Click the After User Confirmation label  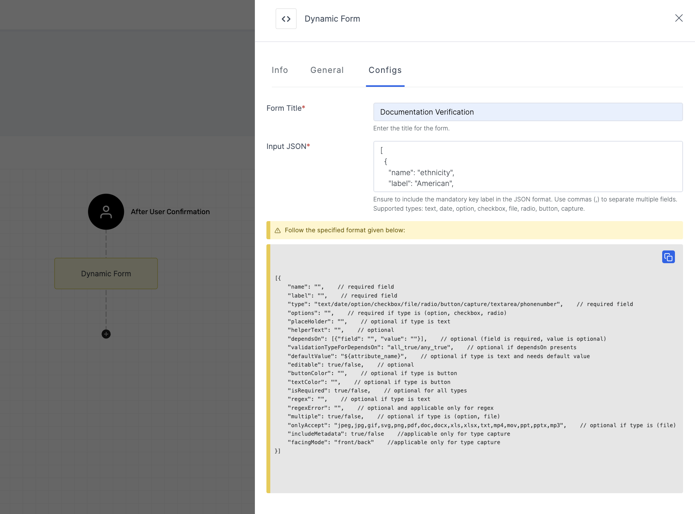coord(170,212)
